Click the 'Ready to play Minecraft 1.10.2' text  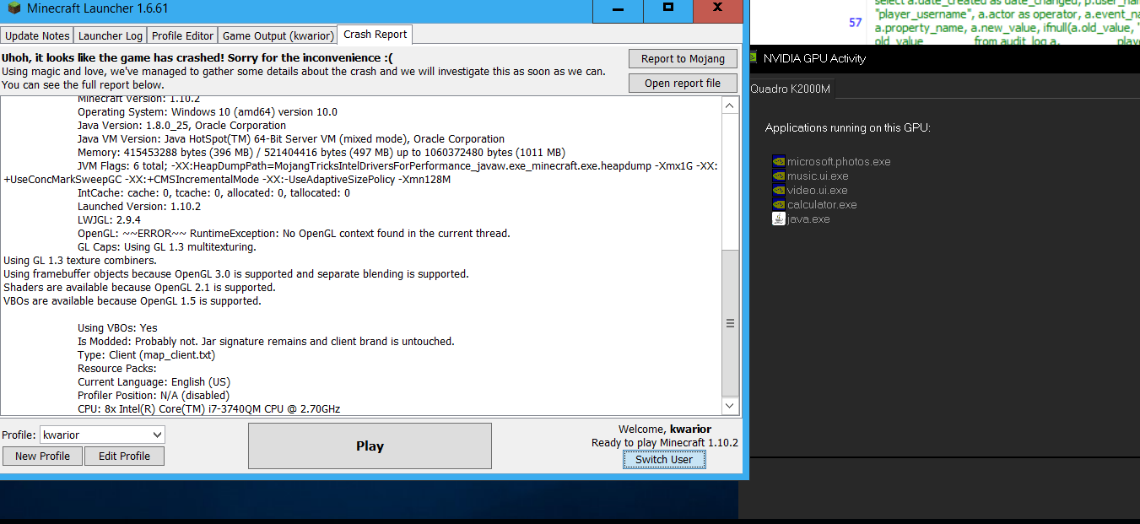[665, 443]
